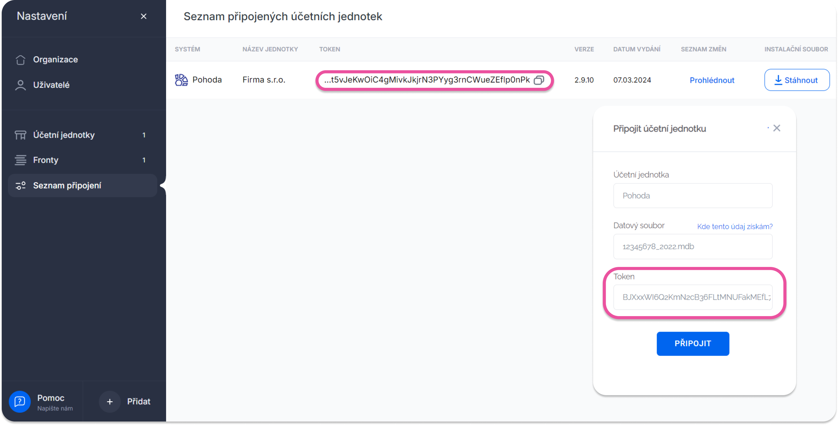This screenshot has height=425, width=838.
Task: Click the Fronty count badge 1
Action: pyautogui.click(x=144, y=160)
